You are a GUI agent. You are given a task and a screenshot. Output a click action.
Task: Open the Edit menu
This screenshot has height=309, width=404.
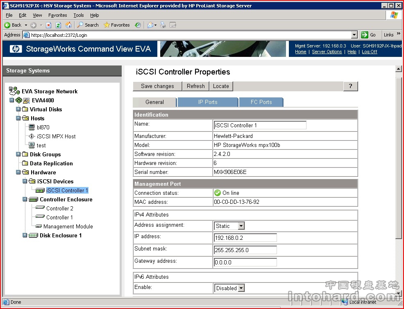[x=23, y=15]
